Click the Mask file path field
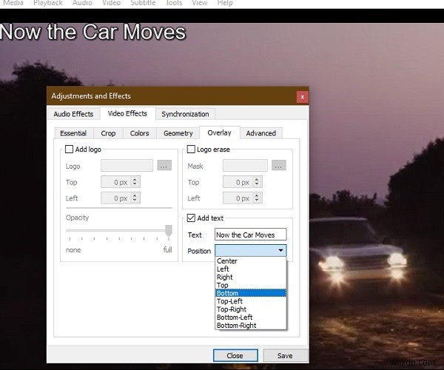 [x=245, y=166]
